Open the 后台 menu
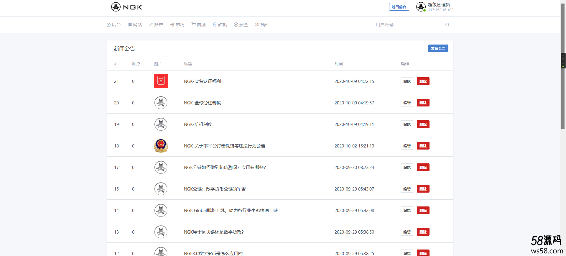This screenshot has width=566, height=256. pyautogui.click(x=114, y=25)
